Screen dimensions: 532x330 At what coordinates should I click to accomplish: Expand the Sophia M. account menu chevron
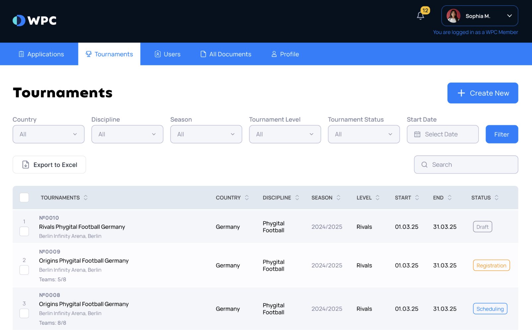[509, 16]
